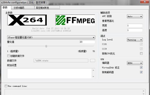The height and width of the screenshot is (95, 150).
Task: Open the Log level Warning dropdown
Action: [135, 40]
